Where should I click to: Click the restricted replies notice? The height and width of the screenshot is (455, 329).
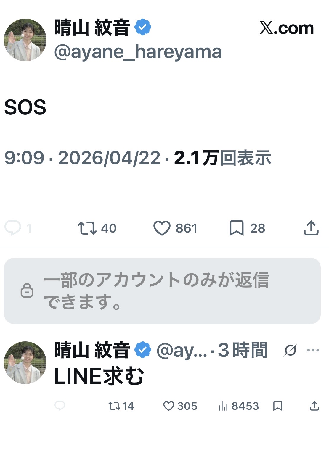click(162, 291)
